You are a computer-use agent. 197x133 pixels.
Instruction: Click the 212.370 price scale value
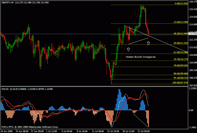(x=193, y=40)
